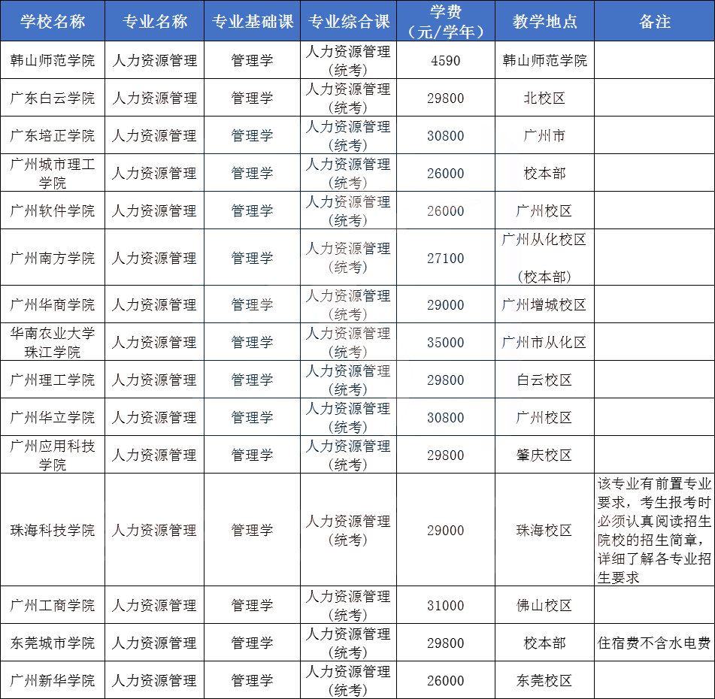
Task: Click the teaching location 广州增城校区
Action: coord(544,304)
